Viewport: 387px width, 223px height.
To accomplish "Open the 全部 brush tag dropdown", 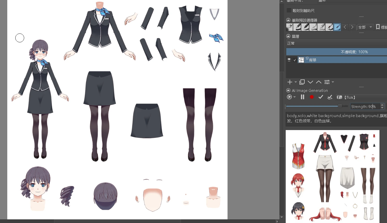I will coord(365,27).
